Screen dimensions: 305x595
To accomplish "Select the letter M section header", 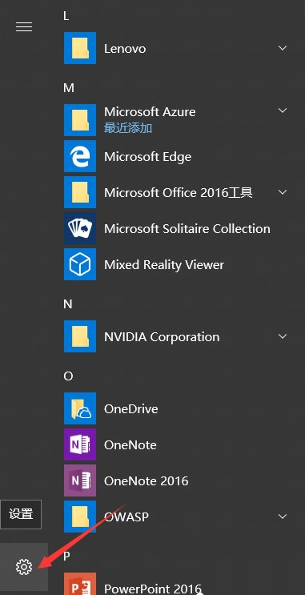I will [x=69, y=88].
